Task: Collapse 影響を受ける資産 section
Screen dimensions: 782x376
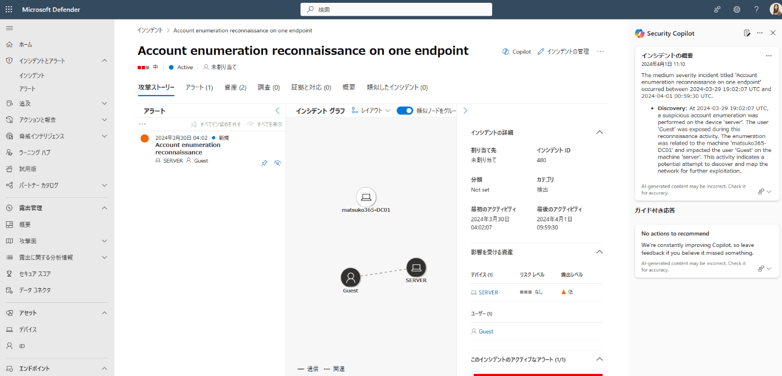Action: pyautogui.click(x=599, y=252)
